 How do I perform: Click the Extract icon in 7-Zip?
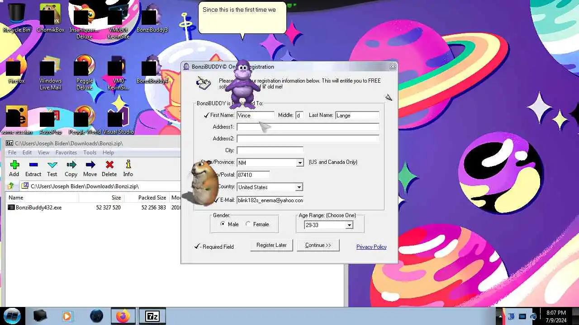[x=33, y=168]
